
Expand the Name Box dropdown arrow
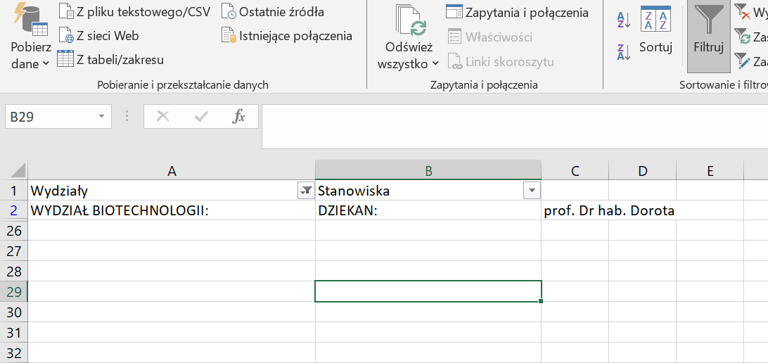[x=101, y=117]
